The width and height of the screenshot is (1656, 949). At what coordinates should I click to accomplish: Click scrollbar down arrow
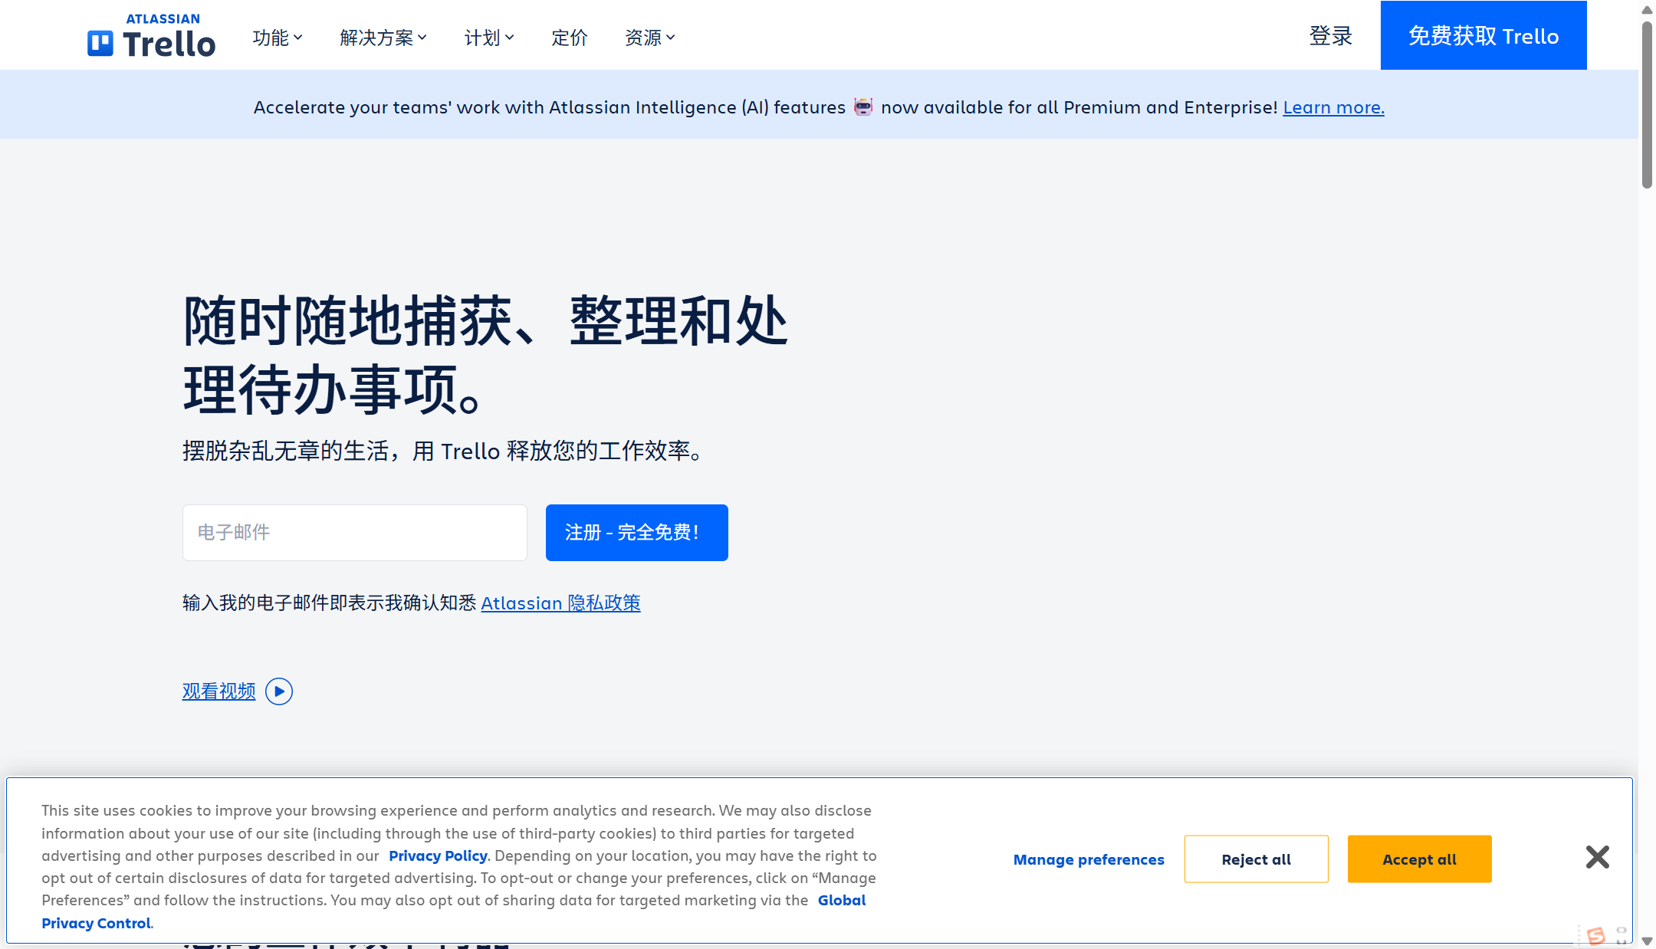pyautogui.click(x=1647, y=941)
